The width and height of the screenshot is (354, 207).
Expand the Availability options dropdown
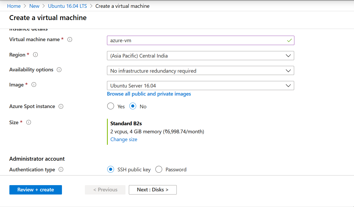coord(200,71)
